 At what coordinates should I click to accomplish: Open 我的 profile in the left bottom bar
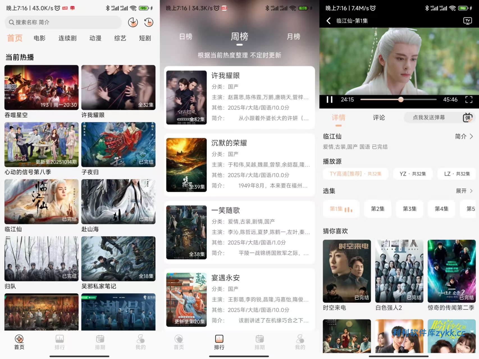coord(140,342)
